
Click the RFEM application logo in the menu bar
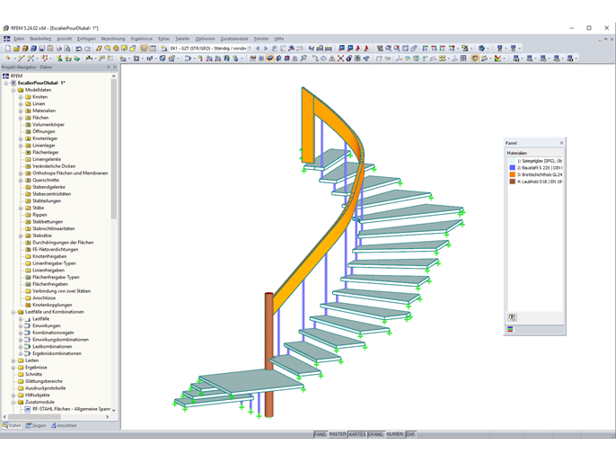tap(6, 39)
